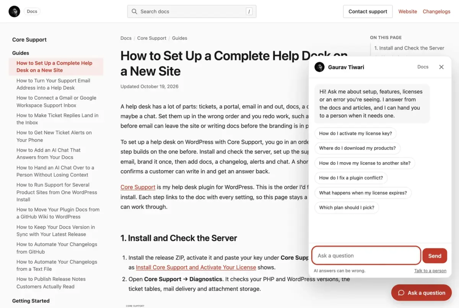The height and width of the screenshot is (308, 459).
Task: Click the Send button in chat
Action: [435, 256]
